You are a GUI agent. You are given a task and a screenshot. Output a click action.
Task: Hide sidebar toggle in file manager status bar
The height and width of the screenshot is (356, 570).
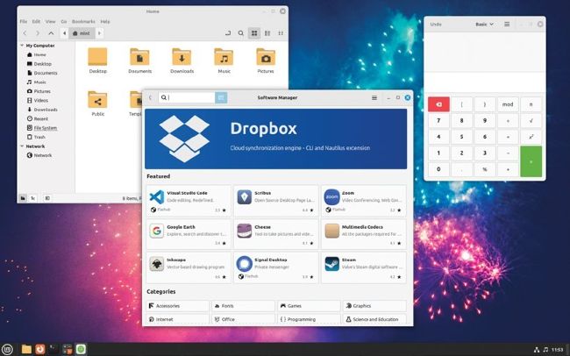coord(47,198)
